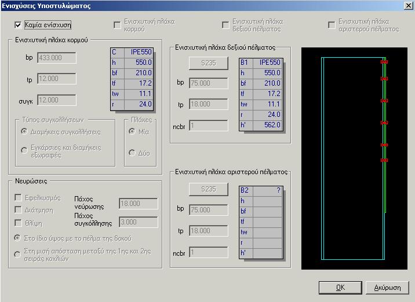Click topmost red bolt marker in preview

click(384, 62)
